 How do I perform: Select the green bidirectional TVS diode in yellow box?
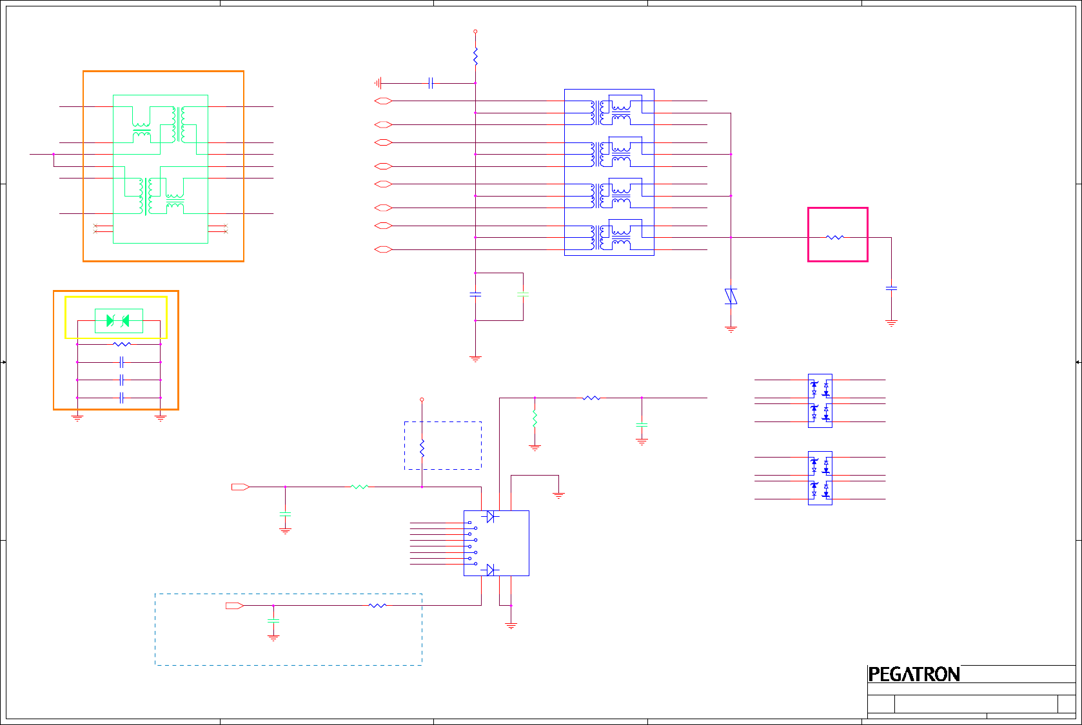coord(119,320)
